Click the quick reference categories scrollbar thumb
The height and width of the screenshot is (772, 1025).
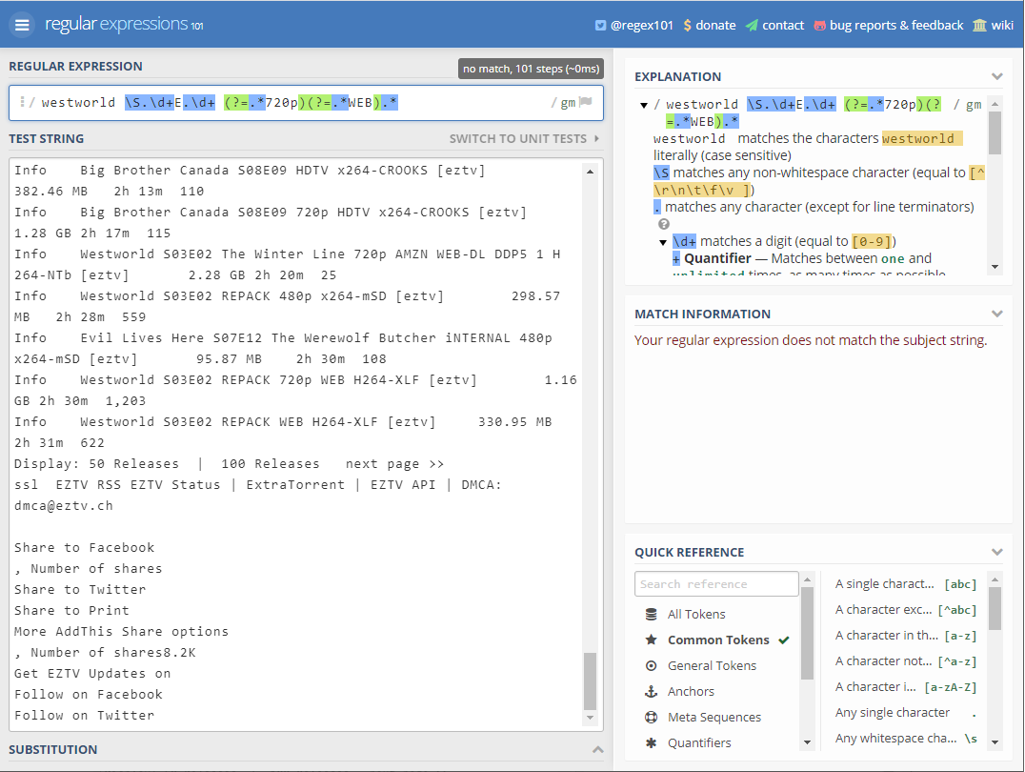[x=807, y=633]
